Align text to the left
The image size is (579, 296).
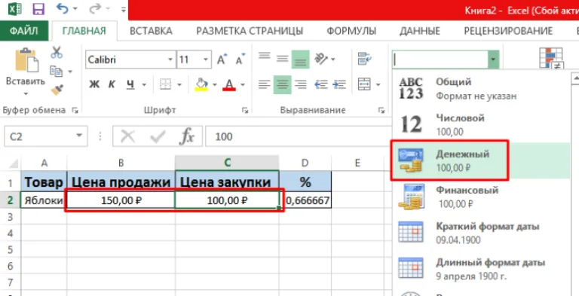265,84
